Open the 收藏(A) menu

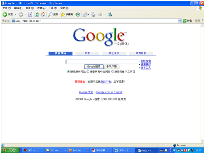click(41, 8)
